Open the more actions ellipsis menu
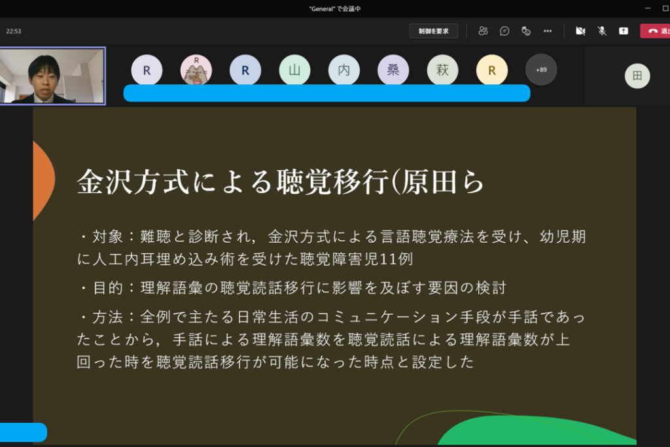Screen dimensions: 670x447 tap(548, 31)
